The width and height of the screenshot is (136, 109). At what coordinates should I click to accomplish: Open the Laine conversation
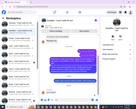click(x=18, y=47)
